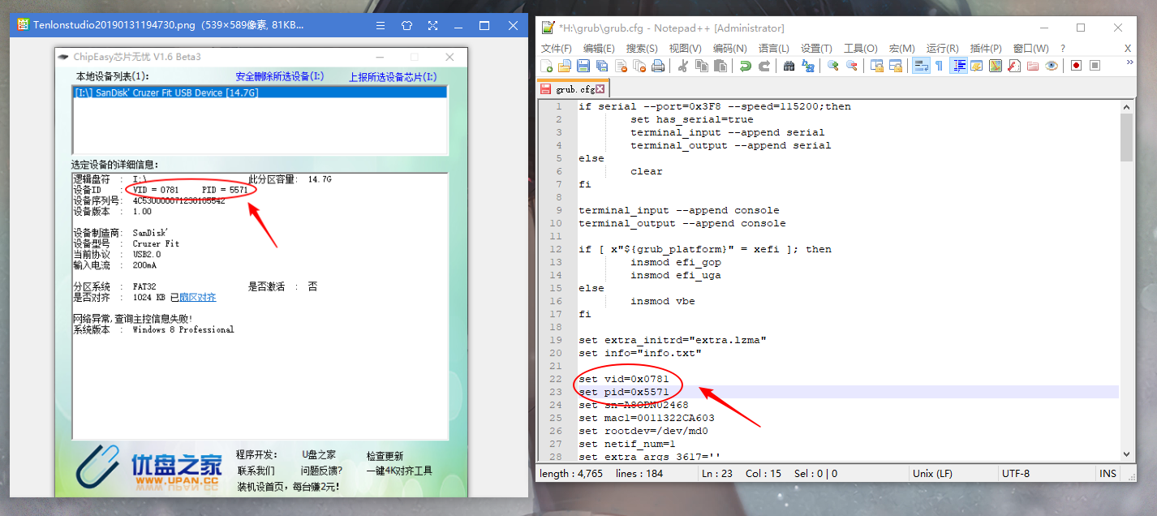This screenshot has width=1157, height=516.
Task: Open the ? help menu
Action: tap(1063, 49)
